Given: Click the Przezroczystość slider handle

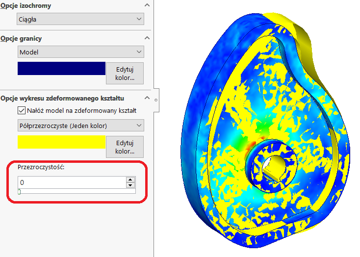Looking at the screenshot, I should [19, 192].
